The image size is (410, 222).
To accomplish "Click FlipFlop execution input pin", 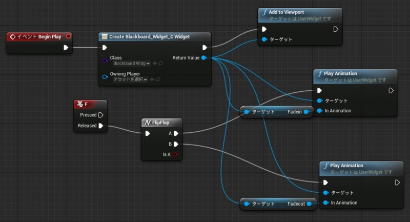I will pyautogui.click(x=148, y=134).
